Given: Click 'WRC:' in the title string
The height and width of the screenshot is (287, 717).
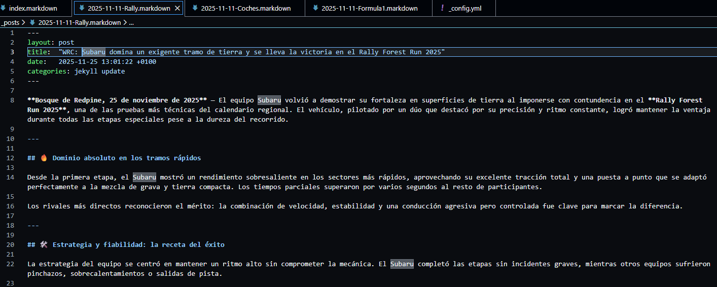Looking at the screenshot, I should (x=70, y=52).
